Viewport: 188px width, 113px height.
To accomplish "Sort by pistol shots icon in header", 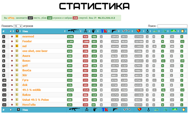I will [x=114, y=31].
